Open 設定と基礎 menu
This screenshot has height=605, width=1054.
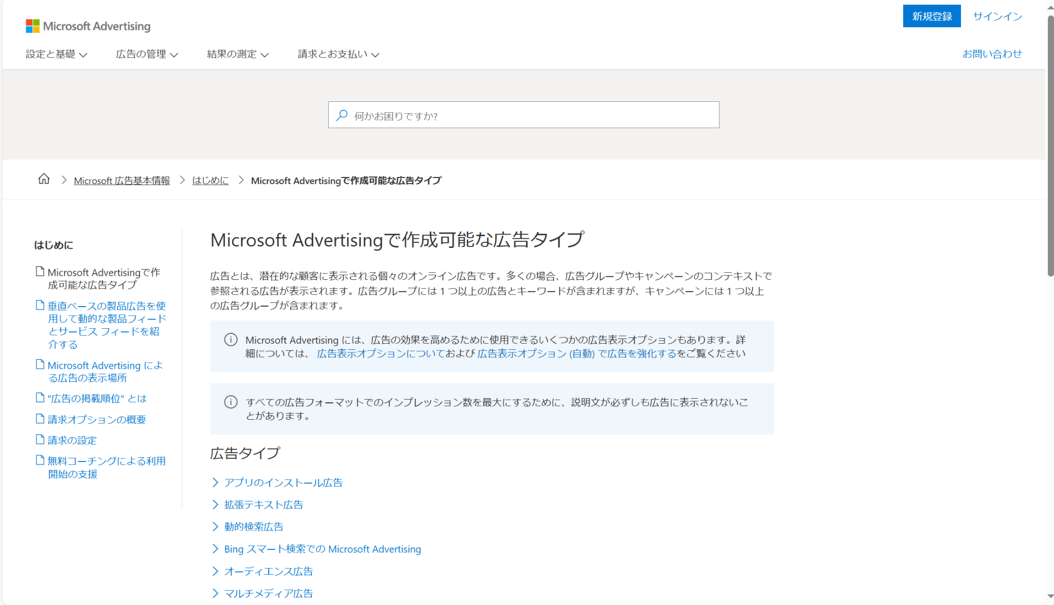pos(56,54)
